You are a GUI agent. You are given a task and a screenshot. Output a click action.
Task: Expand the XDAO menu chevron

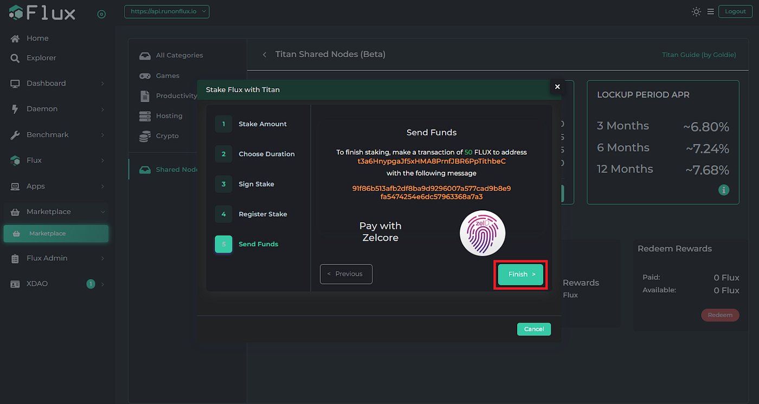[x=102, y=284]
